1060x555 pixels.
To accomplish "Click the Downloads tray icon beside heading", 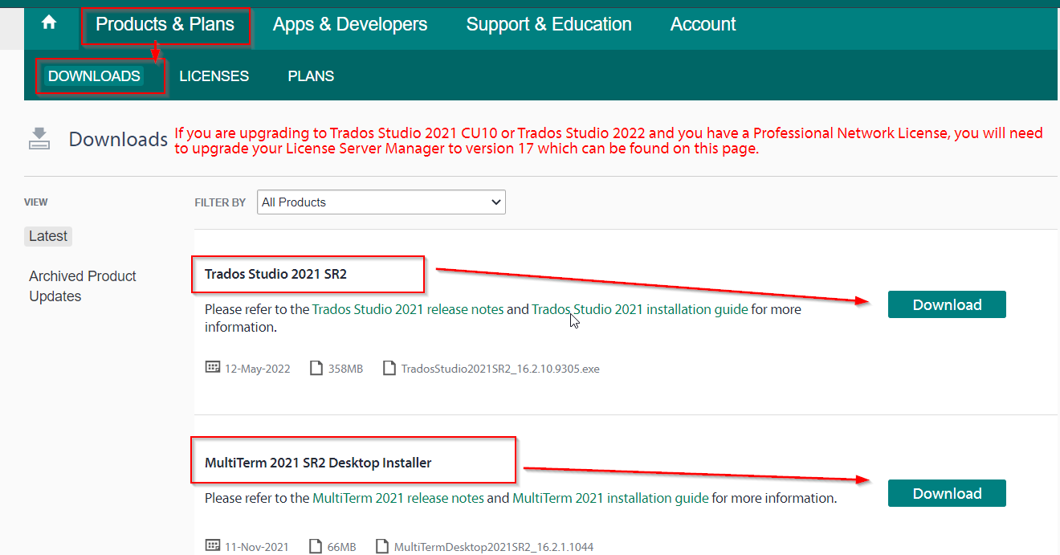I will point(39,139).
